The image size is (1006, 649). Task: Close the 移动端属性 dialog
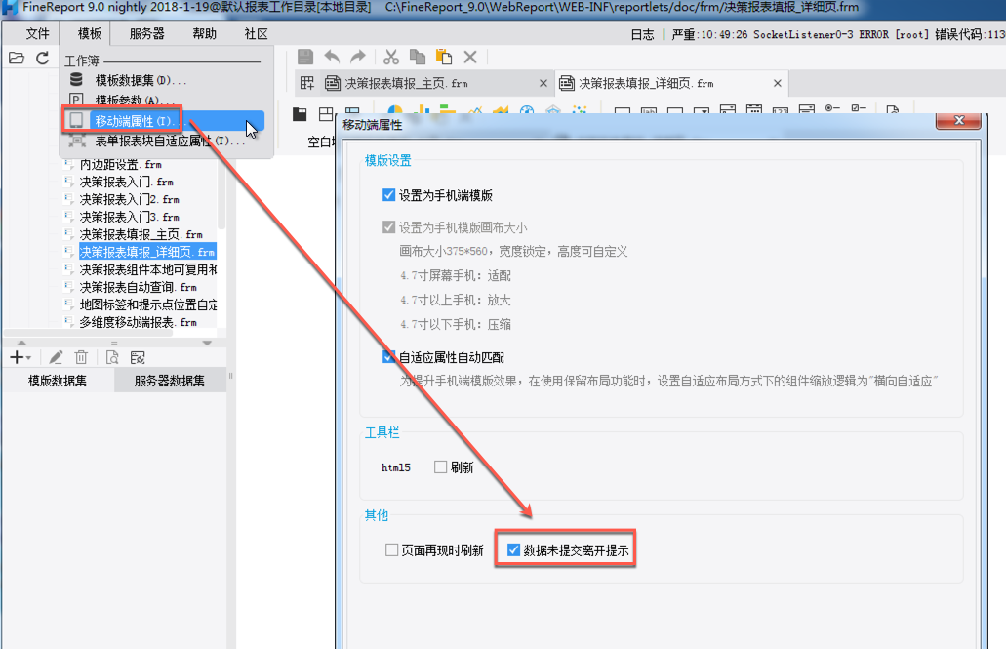[x=958, y=120]
